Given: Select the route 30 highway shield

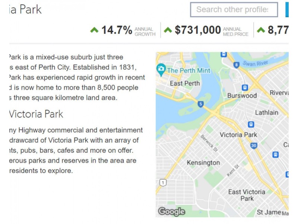Looking at the screenshot, I should (254, 146).
